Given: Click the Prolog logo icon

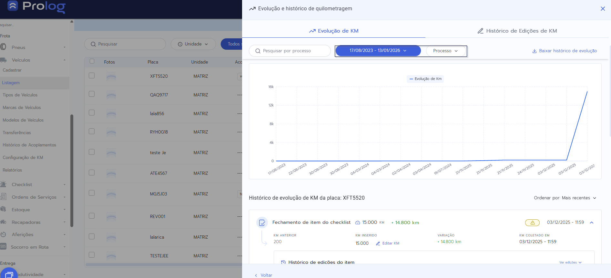Looking at the screenshot, I should click(13, 6).
